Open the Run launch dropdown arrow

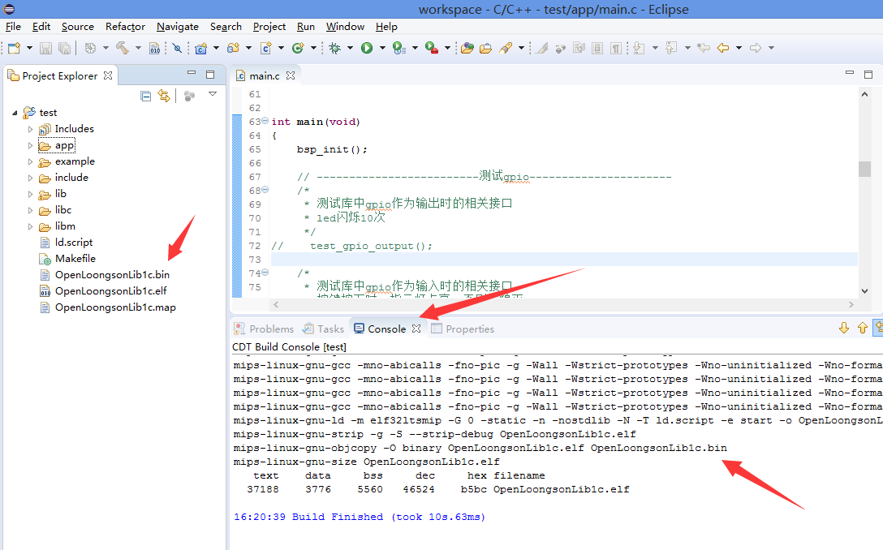[382, 48]
